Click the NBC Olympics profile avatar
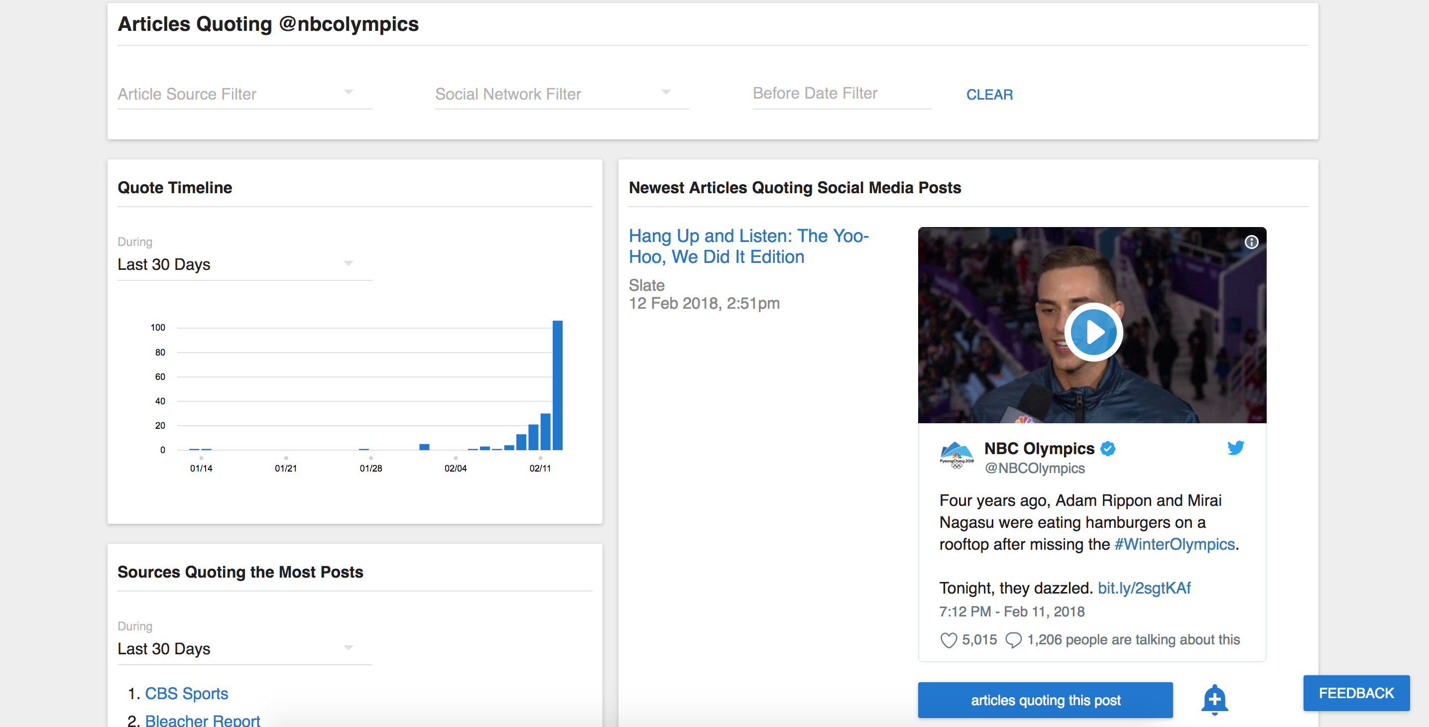The height and width of the screenshot is (727, 1429). 956,456
